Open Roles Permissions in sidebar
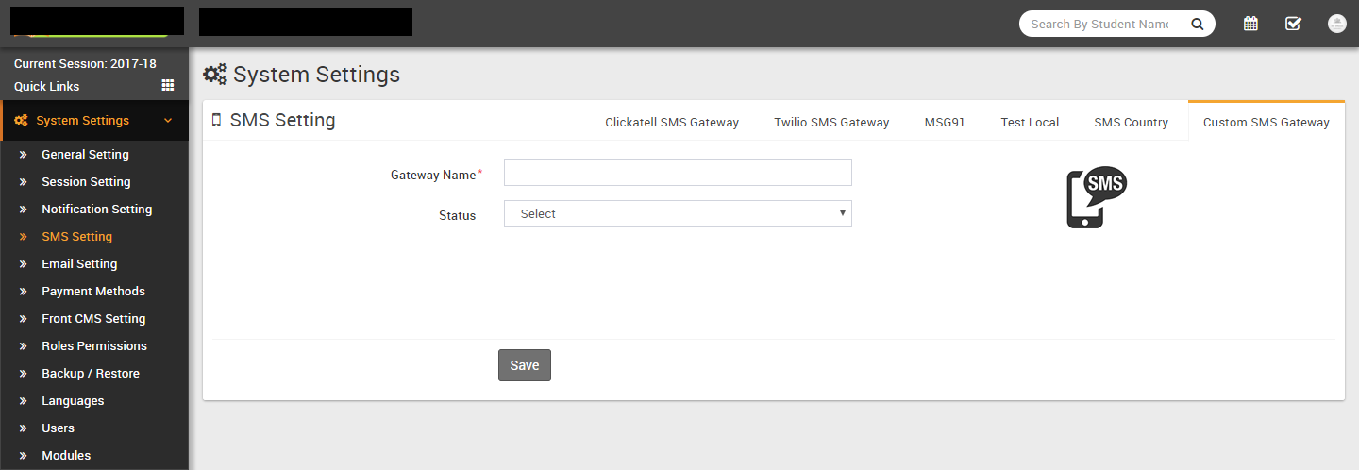Image resolution: width=1359 pixels, height=470 pixels. tap(94, 346)
